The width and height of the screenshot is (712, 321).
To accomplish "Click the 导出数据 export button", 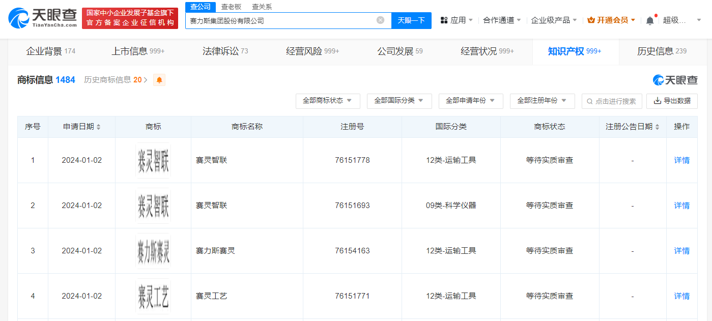I will tap(672, 101).
